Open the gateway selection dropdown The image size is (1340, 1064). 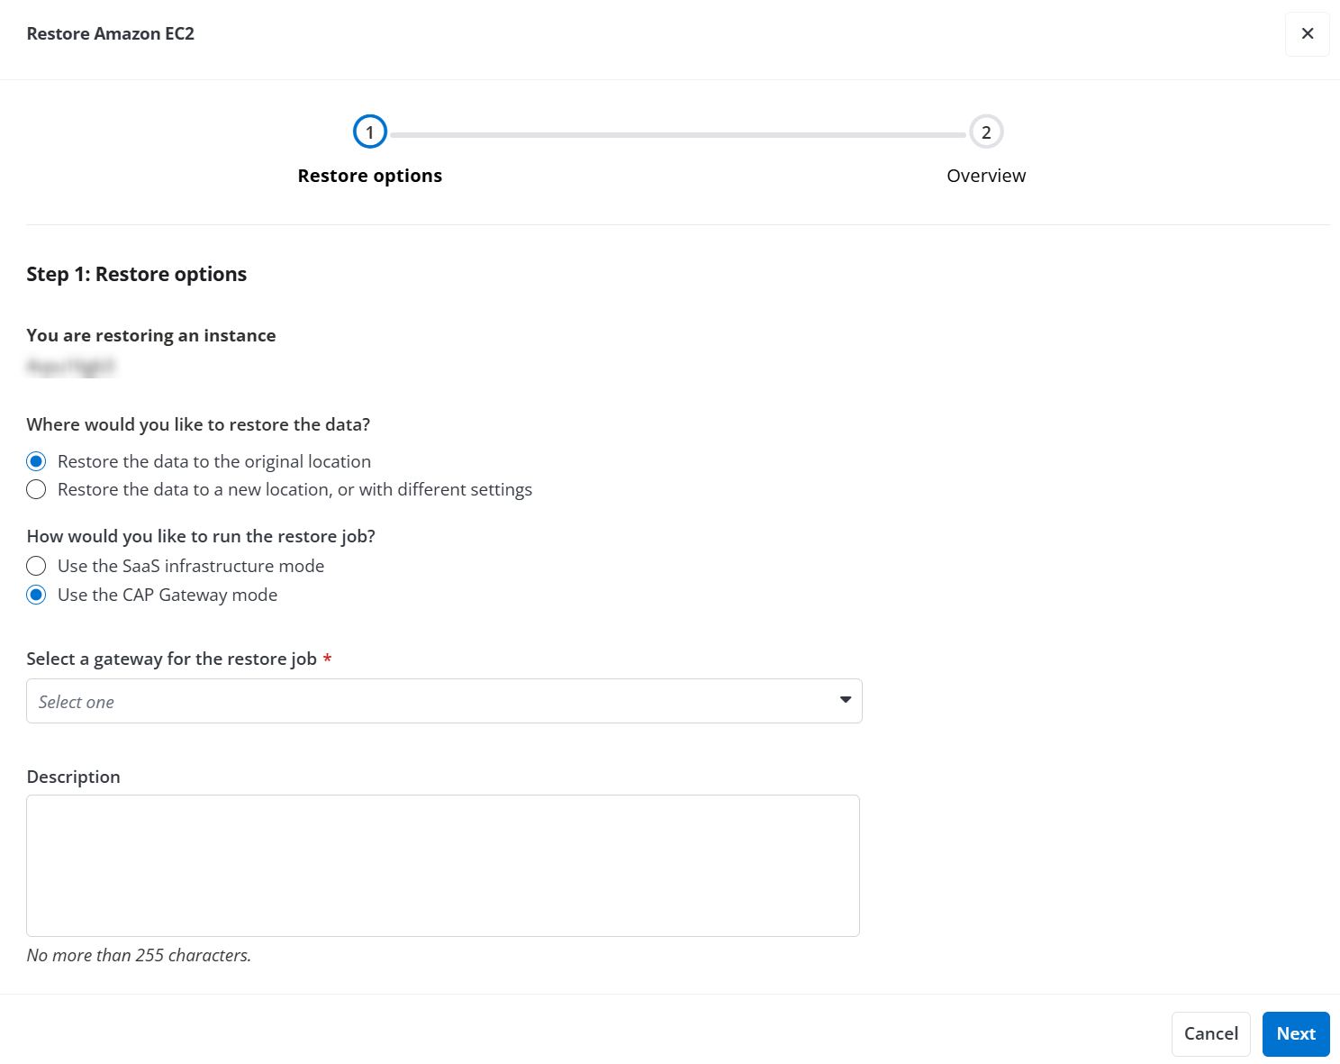click(444, 700)
